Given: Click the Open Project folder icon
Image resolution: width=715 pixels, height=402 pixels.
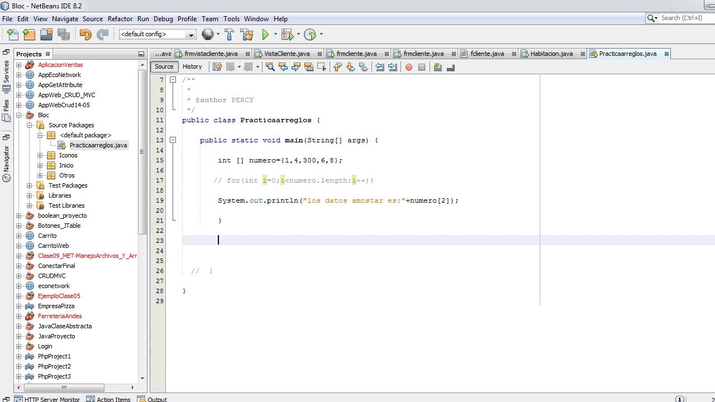Looking at the screenshot, I should coord(46,35).
